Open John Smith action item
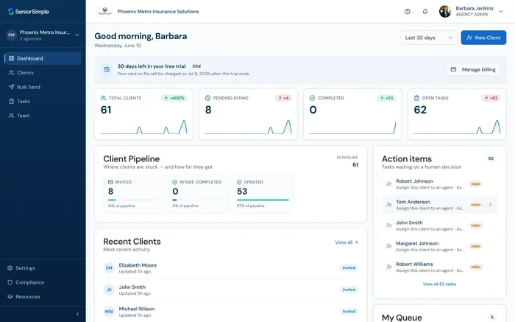The height and width of the screenshot is (322, 515). click(x=439, y=225)
